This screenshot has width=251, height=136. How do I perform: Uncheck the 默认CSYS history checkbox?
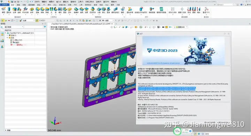pos(11,40)
